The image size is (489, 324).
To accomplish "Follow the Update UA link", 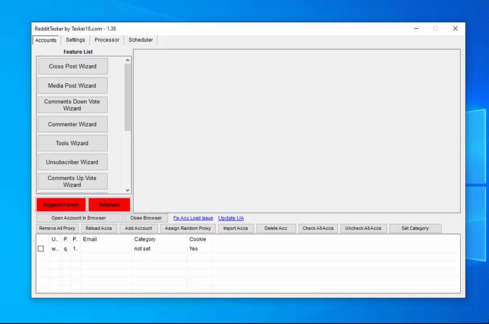I will pyautogui.click(x=231, y=218).
